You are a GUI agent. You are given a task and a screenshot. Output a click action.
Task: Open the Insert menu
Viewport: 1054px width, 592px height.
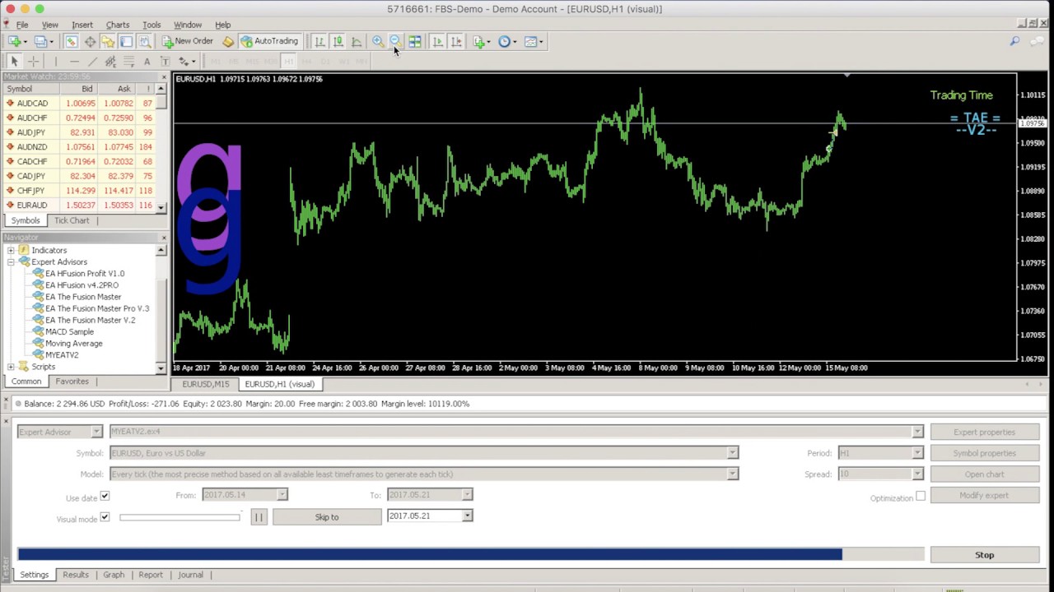coord(82,25)
